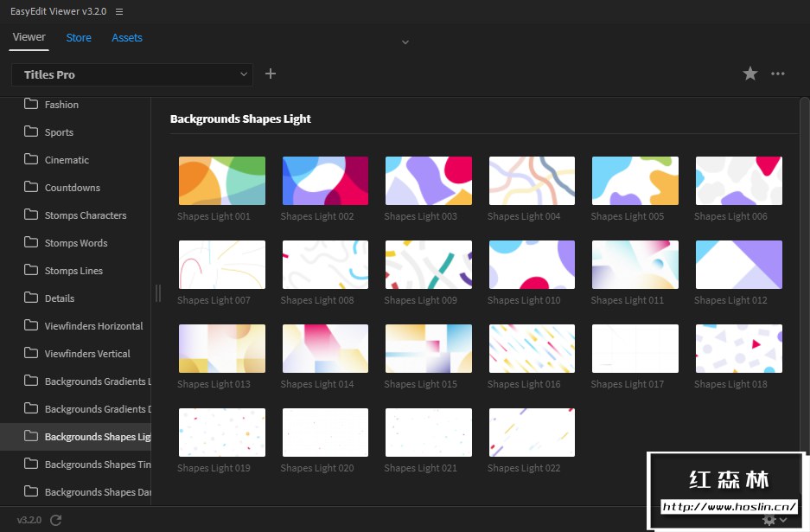Select the Shapes Light 002 thumbnail

325,181
